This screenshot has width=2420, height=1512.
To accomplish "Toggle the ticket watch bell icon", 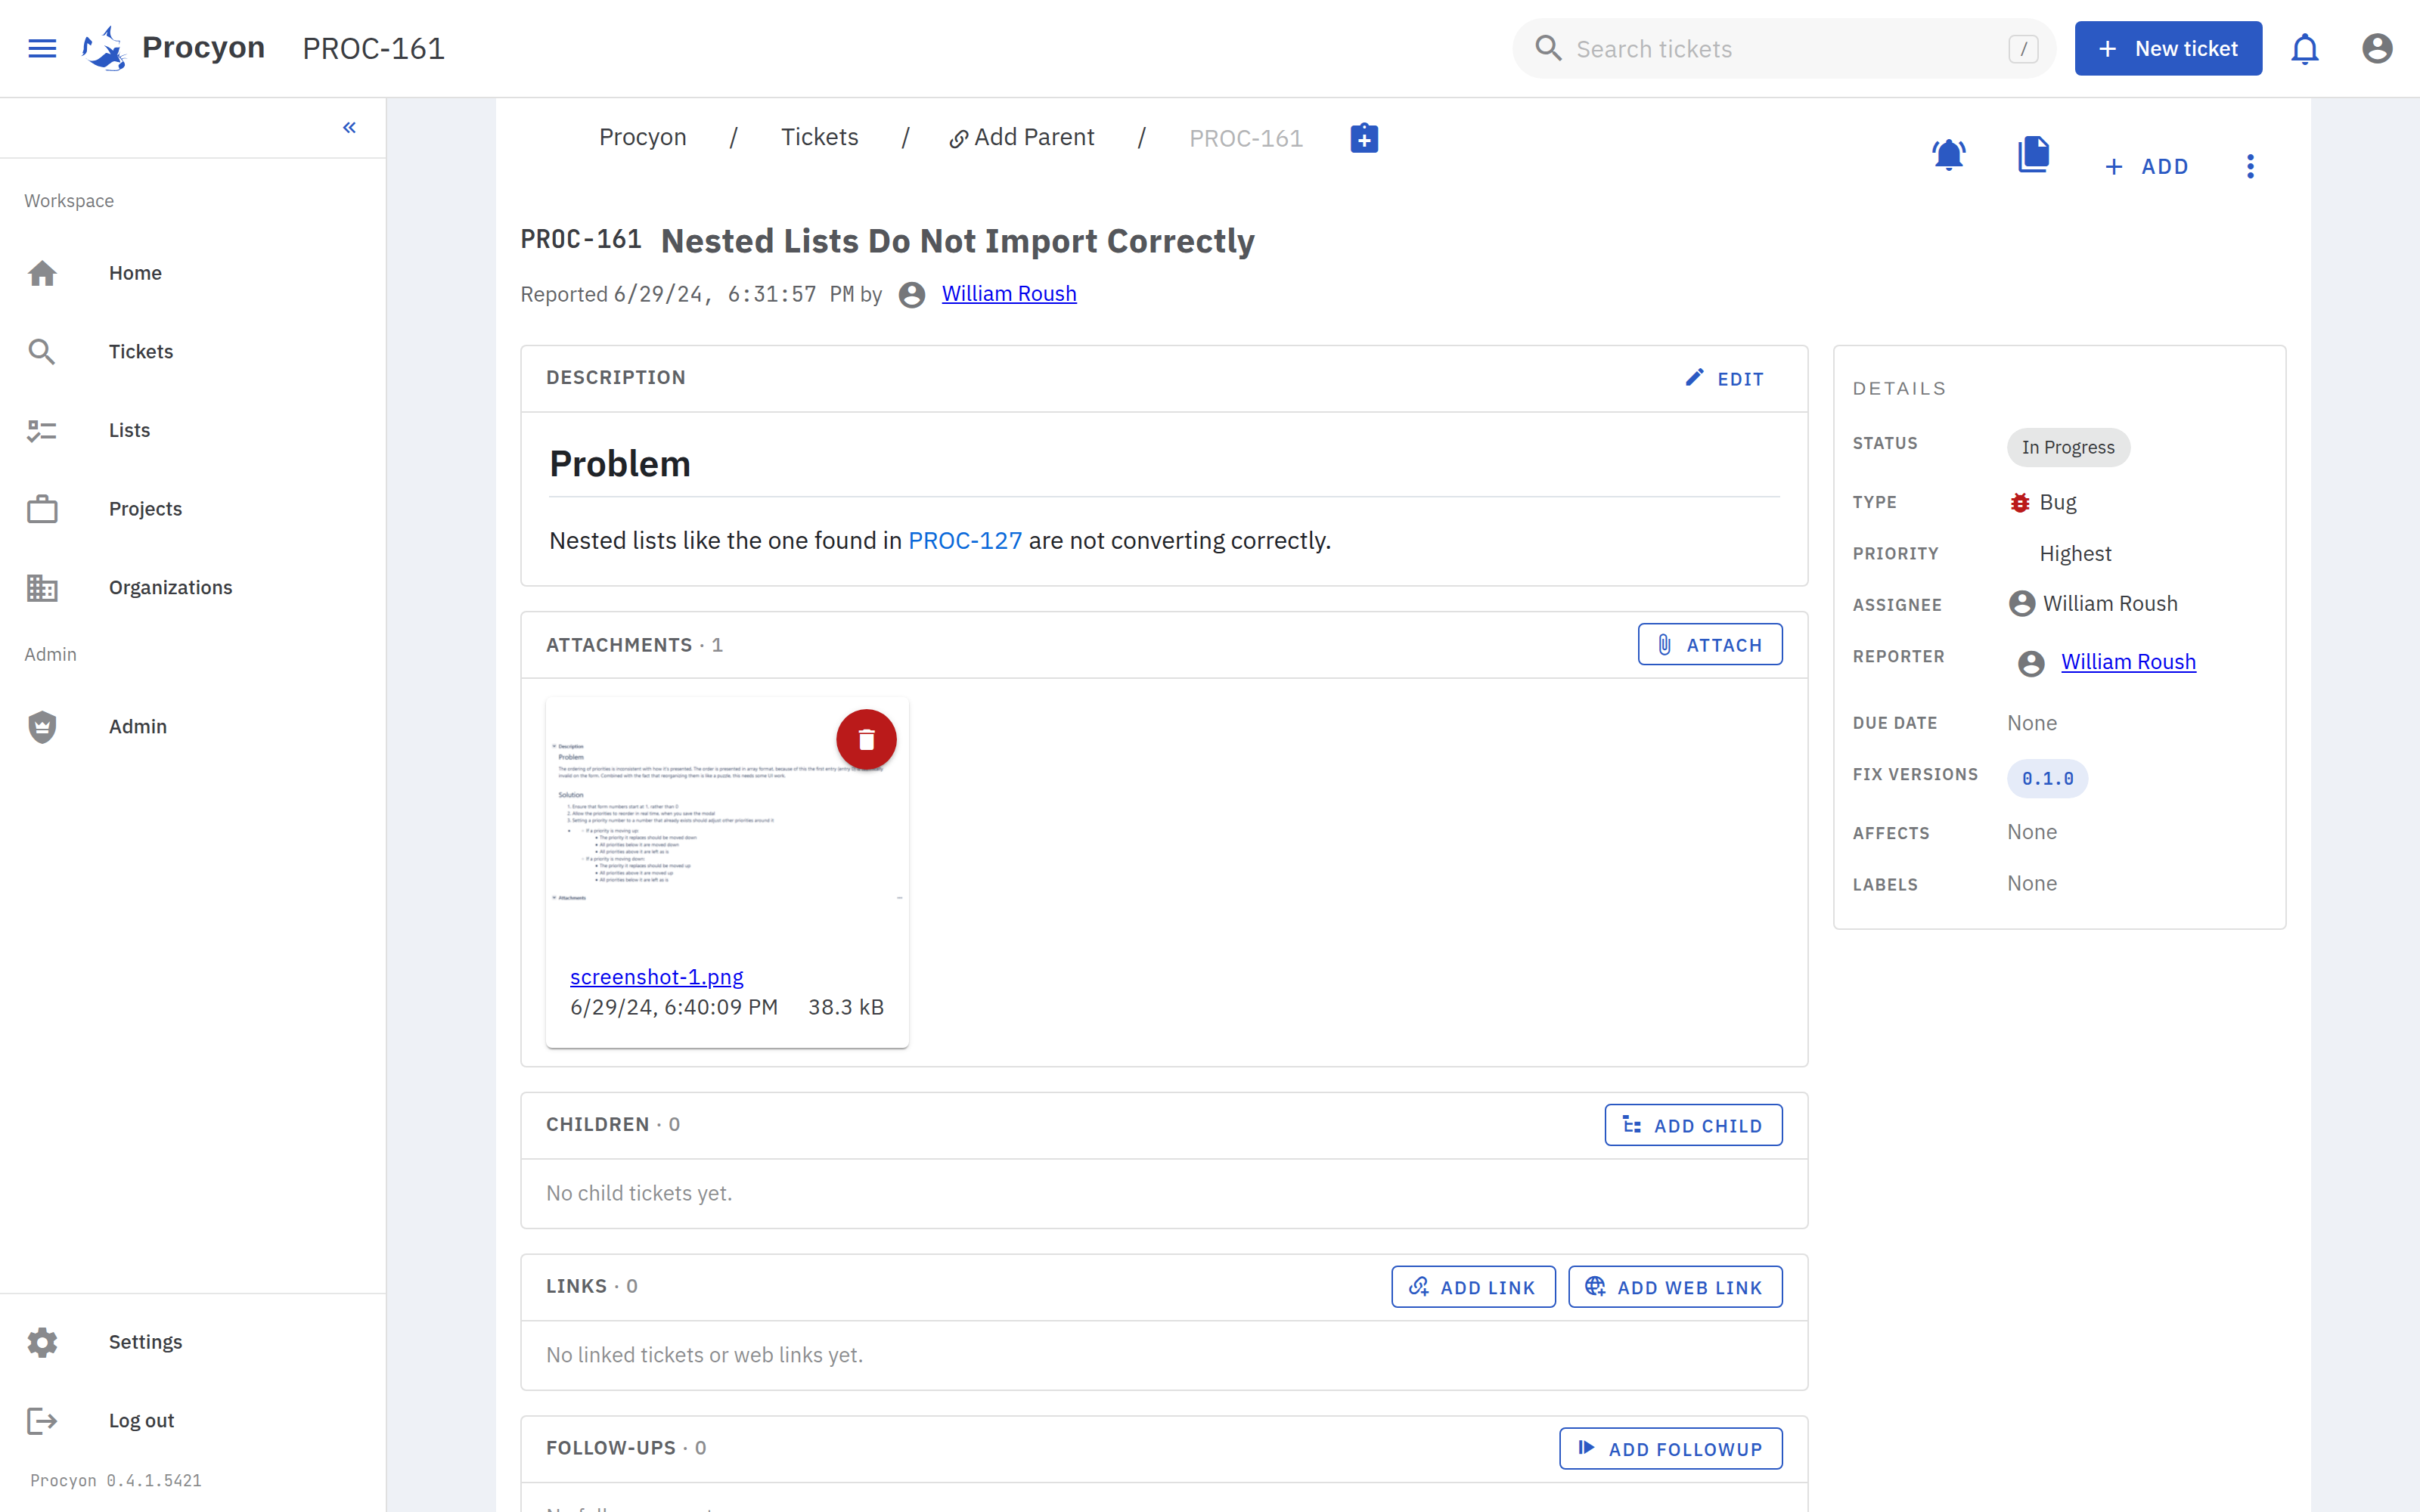I will pos(1948,155).
